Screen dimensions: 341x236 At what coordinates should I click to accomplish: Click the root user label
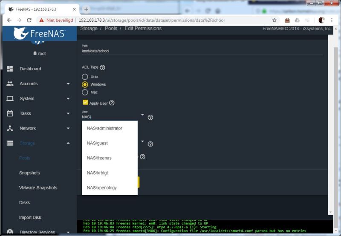click(42, 53)
